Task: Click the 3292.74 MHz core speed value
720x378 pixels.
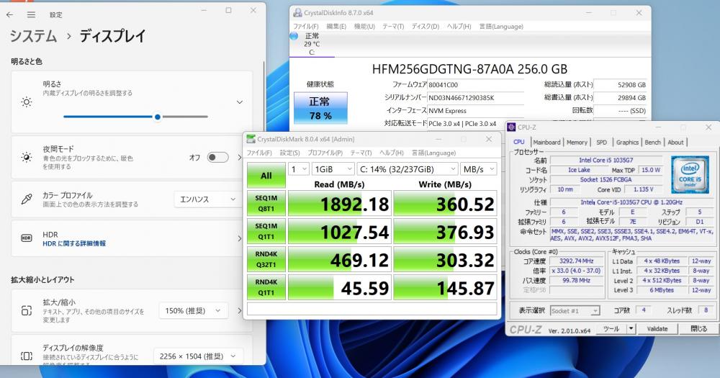Action: click(x=576, y=261)
